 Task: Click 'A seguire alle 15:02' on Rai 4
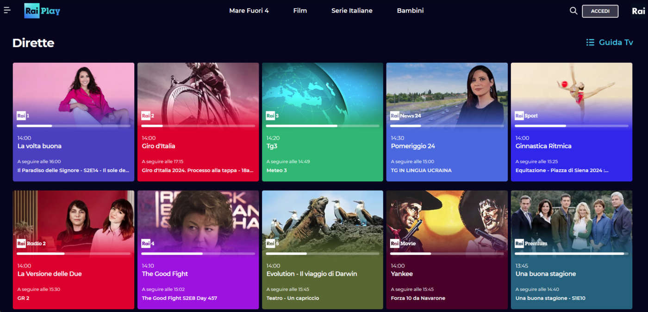(x=164, y=289)
